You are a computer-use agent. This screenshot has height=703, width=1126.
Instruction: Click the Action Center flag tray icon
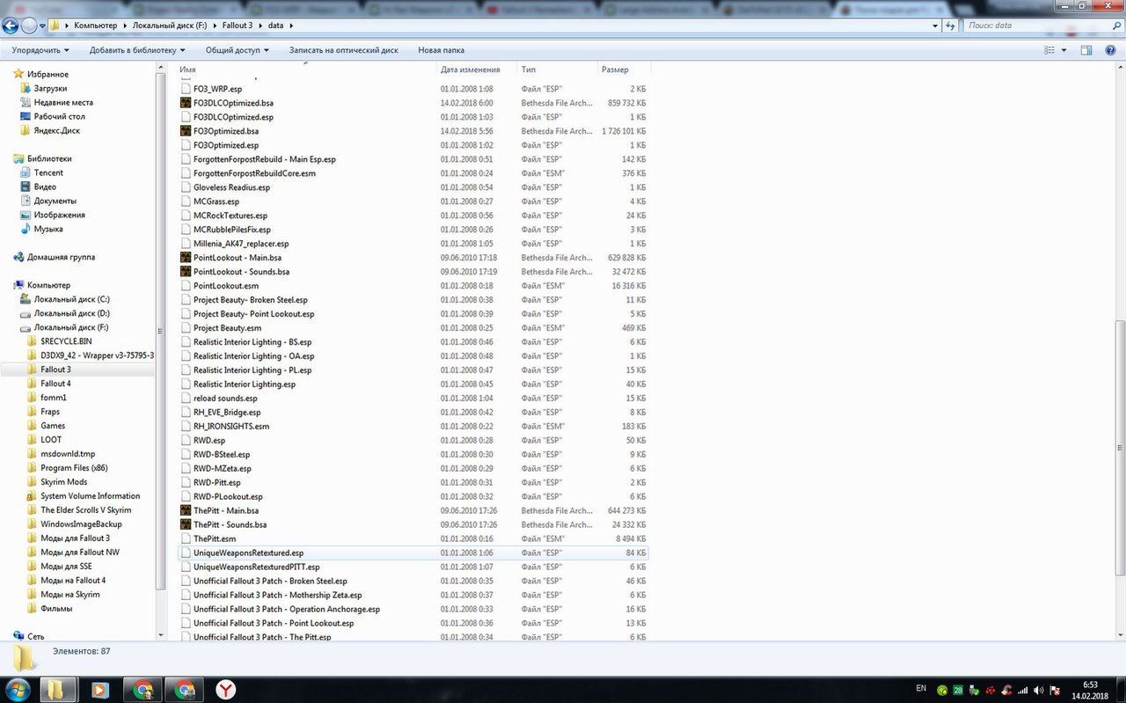click(1054, 689)
